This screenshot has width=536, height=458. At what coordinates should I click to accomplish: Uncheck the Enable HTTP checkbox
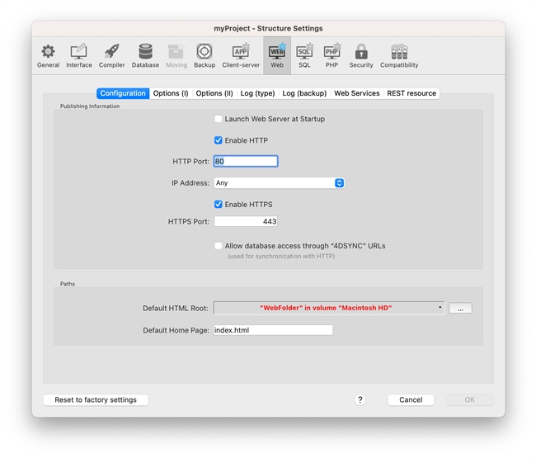point(219,140)
